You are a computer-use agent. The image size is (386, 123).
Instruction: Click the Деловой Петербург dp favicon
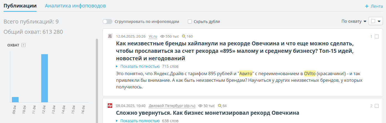click(110, 106)
